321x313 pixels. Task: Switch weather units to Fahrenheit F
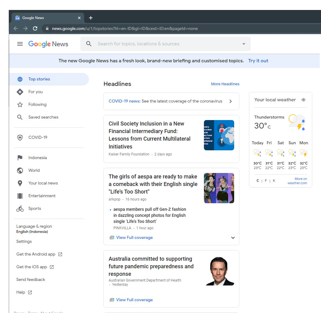266,181
